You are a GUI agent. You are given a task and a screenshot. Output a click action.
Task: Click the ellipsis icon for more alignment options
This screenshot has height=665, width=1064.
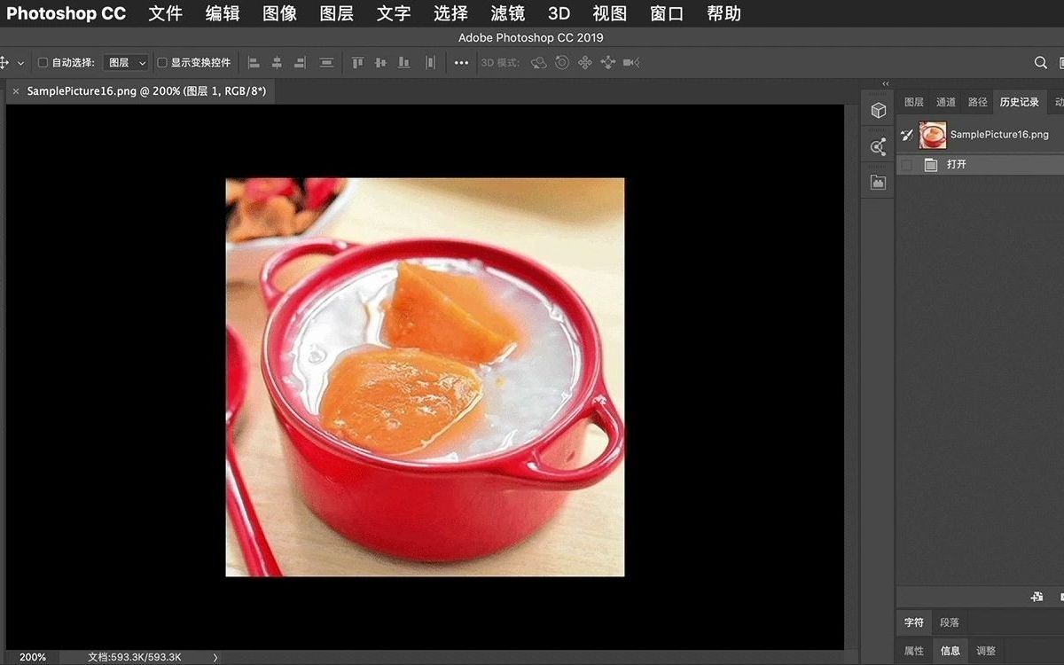(461, 62)
